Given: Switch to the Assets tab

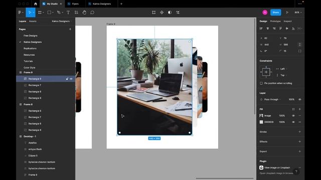Looking at the screenshot, I should coord(33,21).
